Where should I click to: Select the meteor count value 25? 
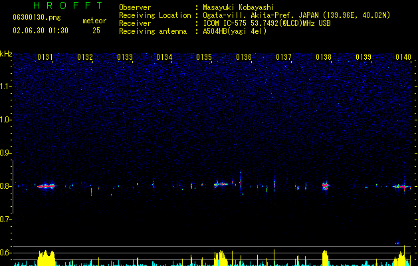point(96,31)
